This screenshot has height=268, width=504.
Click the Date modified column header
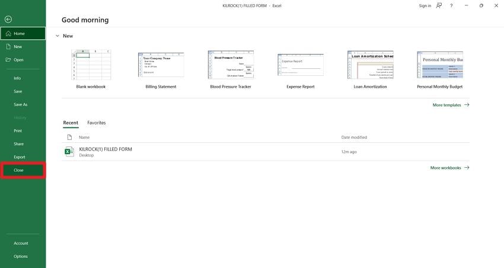pos(354,137)
